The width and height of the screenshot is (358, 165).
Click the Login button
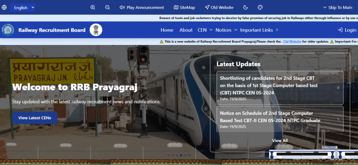coord(347,30)
